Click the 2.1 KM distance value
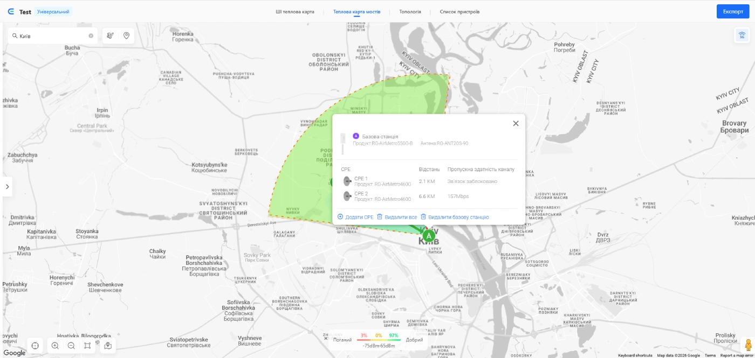The width and height of the screenshot is (755, 358). 427,181
